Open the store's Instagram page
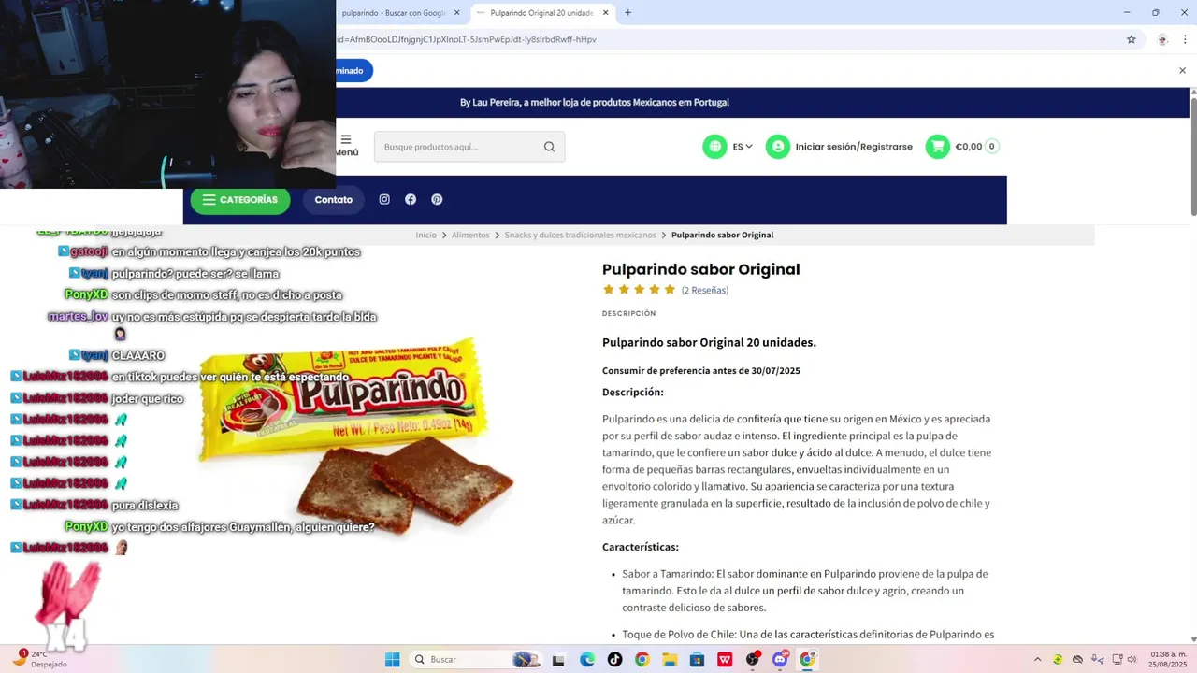This screenshot has height=673, width=1197. click(x=384, y=199)
